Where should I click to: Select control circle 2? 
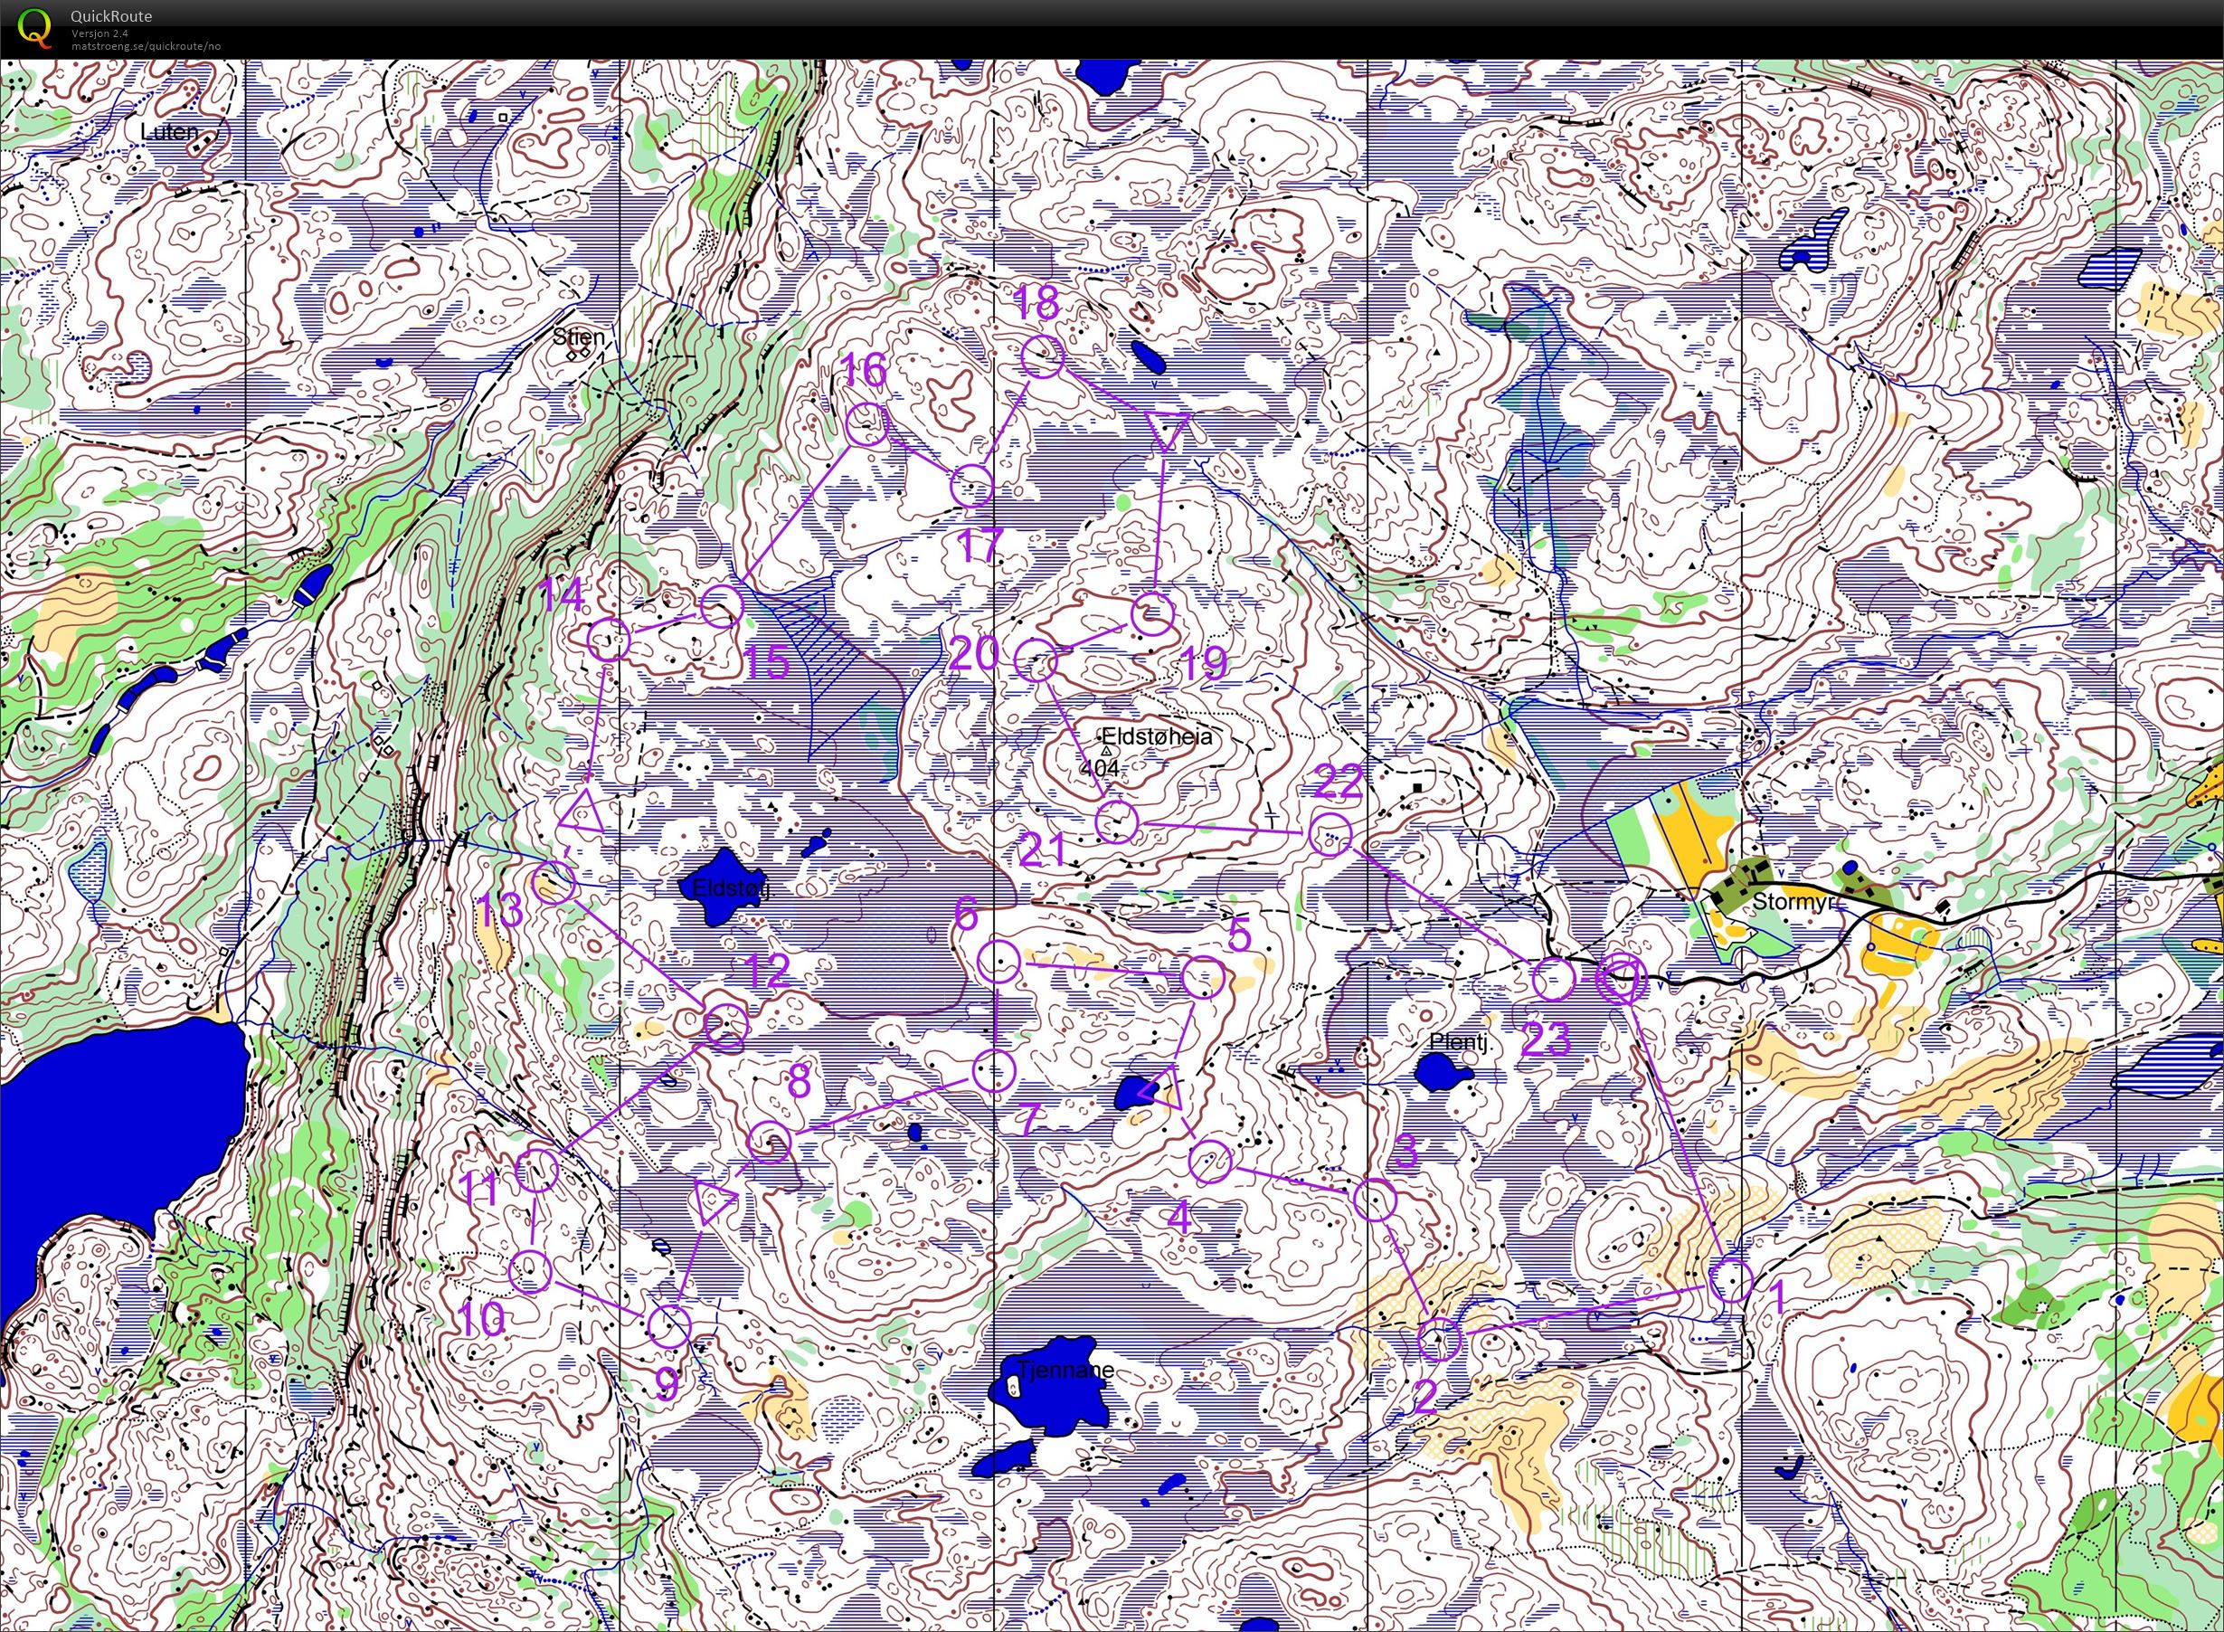point(1439,1340)
